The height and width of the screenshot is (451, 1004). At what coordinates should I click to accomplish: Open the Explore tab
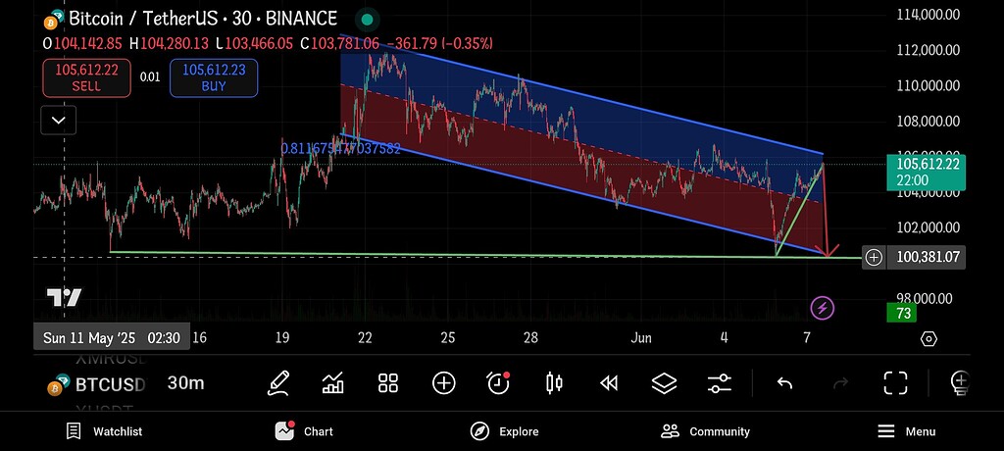coord(504,431)
